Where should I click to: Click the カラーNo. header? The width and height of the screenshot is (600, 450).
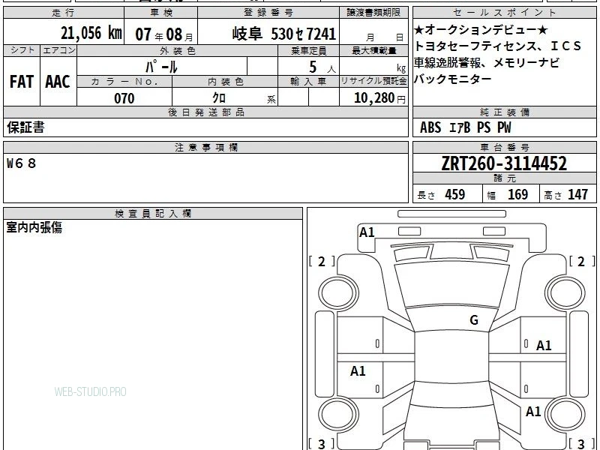124,82
